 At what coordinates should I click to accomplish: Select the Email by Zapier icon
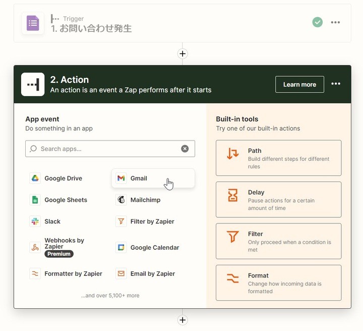pyautogui.click(x=121, y=274)
